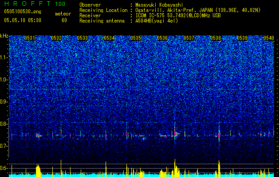This screenshot has height=177, width=279.
Task: Click the 1.1 frequency axis label
Action: (x=4, y=58)
